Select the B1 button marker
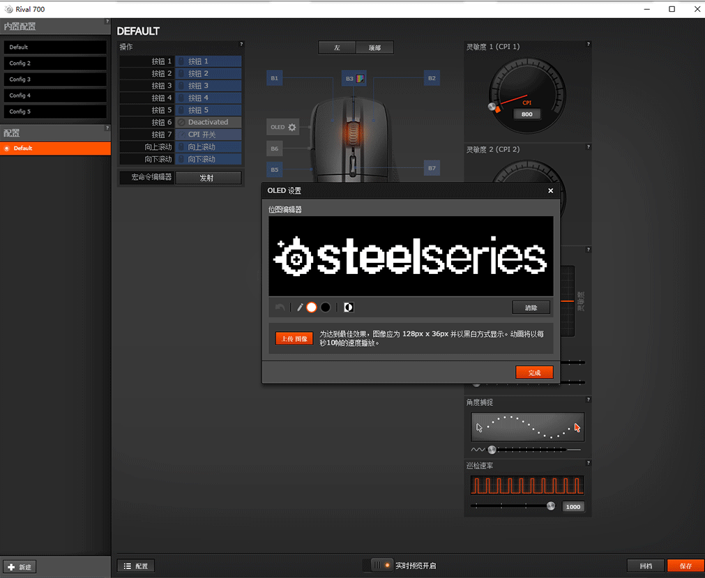Viewport: 705px width, 578px height. [274, 78]
